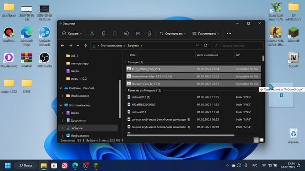This screenshot has width=305, height=171.
Task: Click the file list vertical scrollbar
Action: coord(263,58)
